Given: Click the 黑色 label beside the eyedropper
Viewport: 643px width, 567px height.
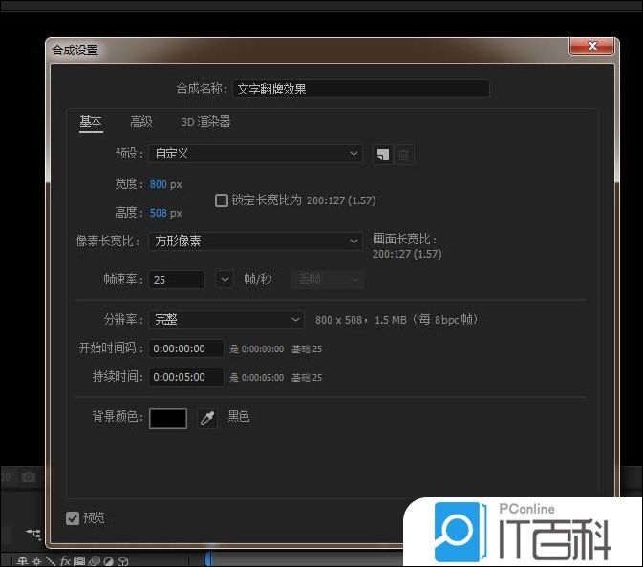Looking at the screenshot, I should tap(239, 416).
